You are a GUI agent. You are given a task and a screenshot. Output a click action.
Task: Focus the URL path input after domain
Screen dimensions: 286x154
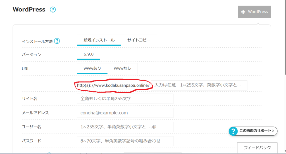(x=199, y=85)
